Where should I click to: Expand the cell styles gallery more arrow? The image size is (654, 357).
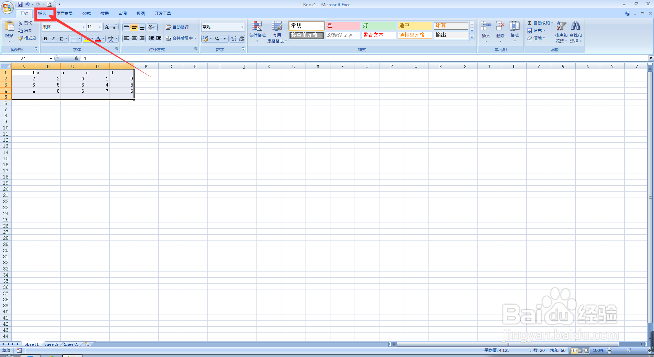(472, 37)
